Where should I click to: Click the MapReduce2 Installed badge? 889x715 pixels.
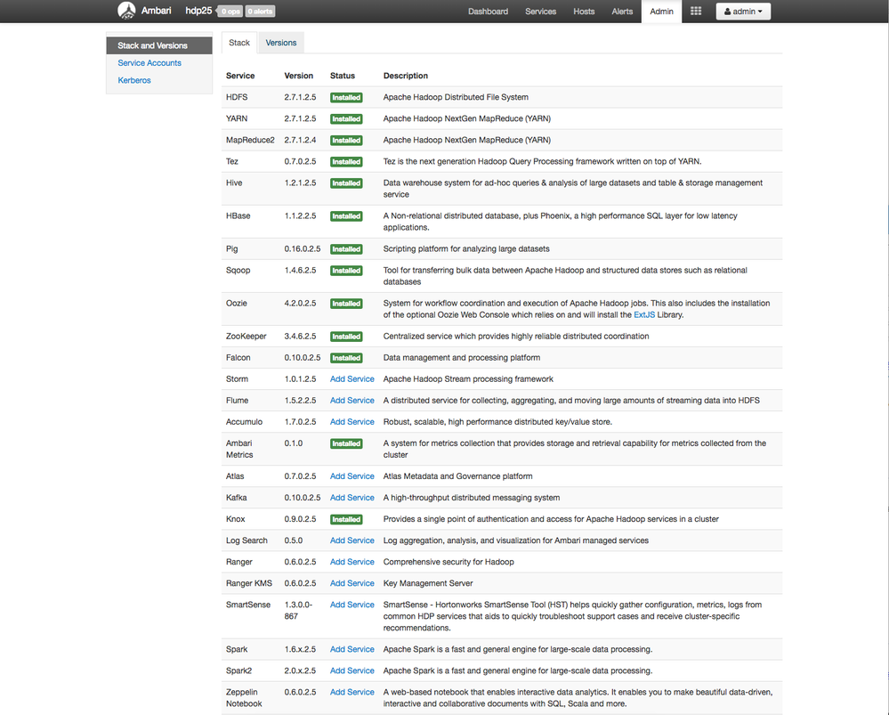[346, 140]
